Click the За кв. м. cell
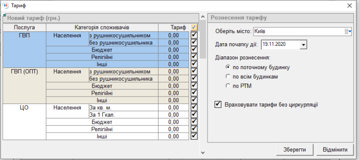The width and height of the screenshot is (359, 160). [123, 108]
